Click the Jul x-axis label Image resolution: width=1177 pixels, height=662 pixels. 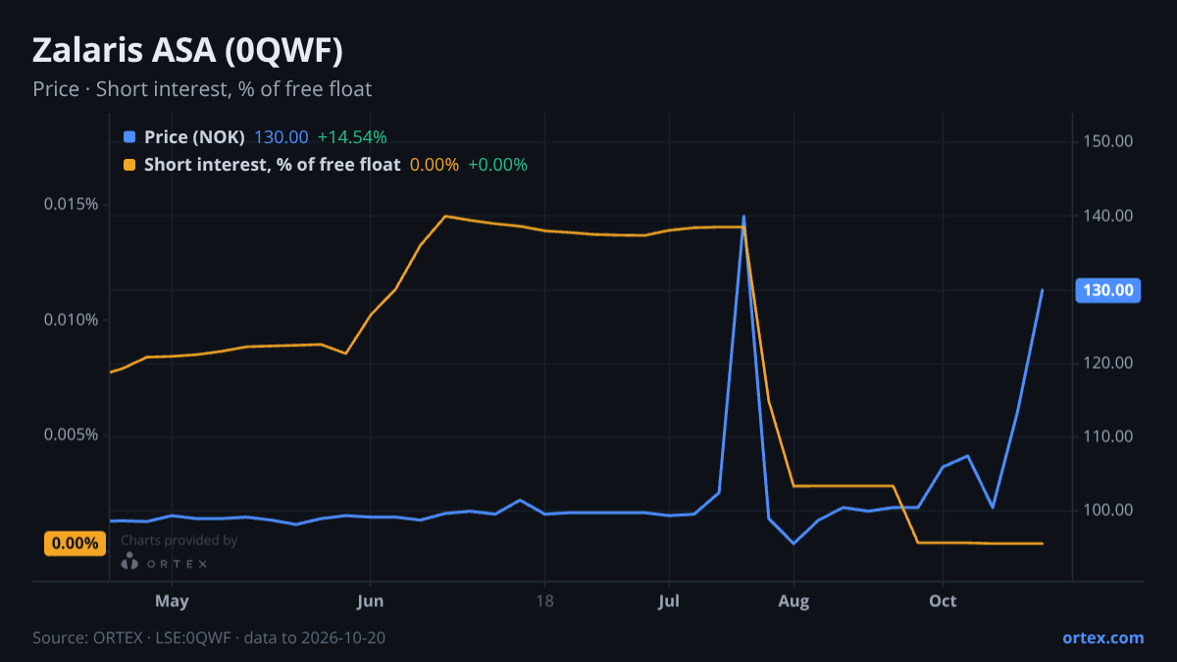669,600
